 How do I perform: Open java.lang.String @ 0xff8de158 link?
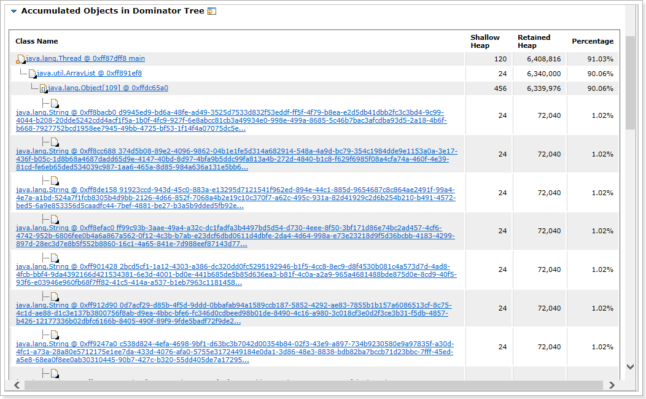[x=236, y=198]
